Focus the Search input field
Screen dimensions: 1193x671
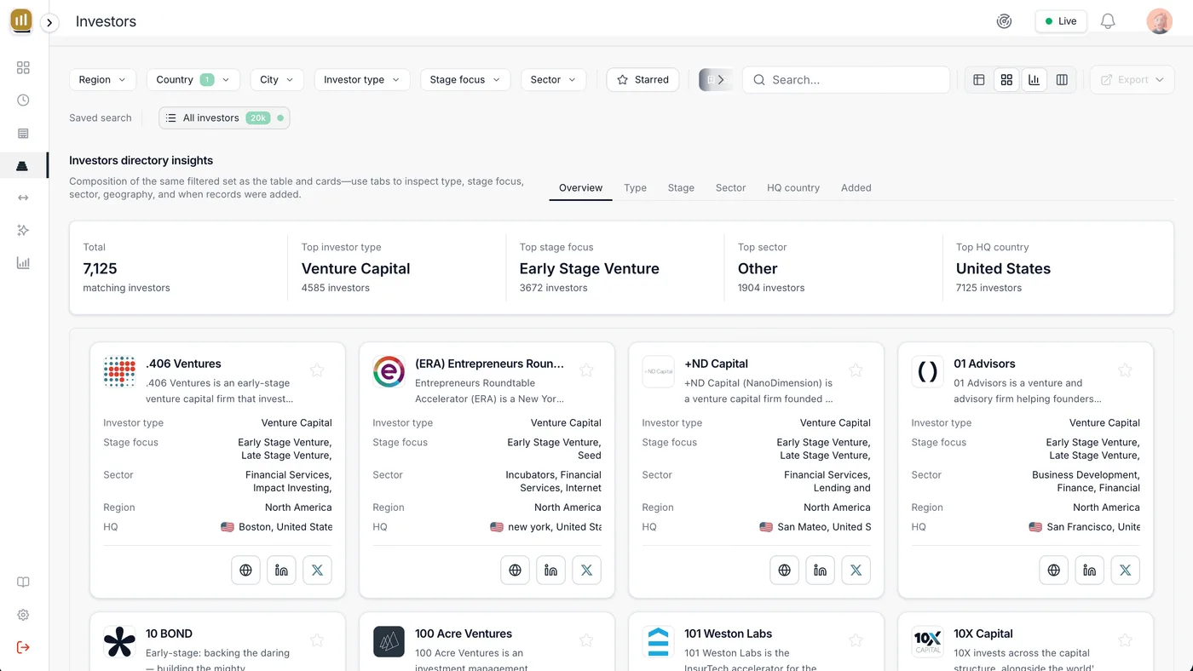846,79
